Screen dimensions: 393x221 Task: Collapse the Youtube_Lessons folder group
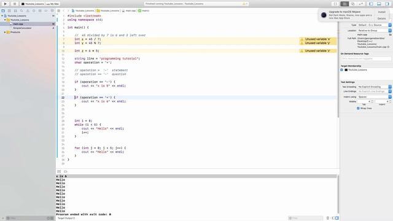click(x=6, y=20)
